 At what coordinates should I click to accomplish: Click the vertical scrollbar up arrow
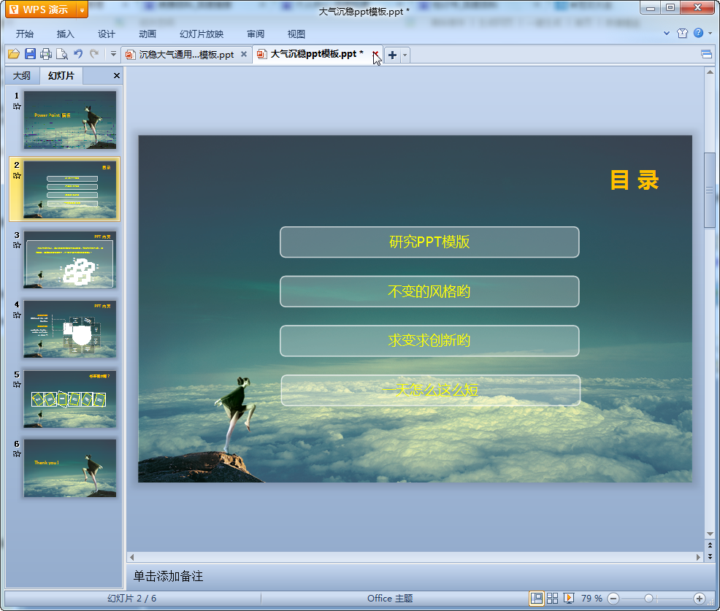[x=710, y=72]
